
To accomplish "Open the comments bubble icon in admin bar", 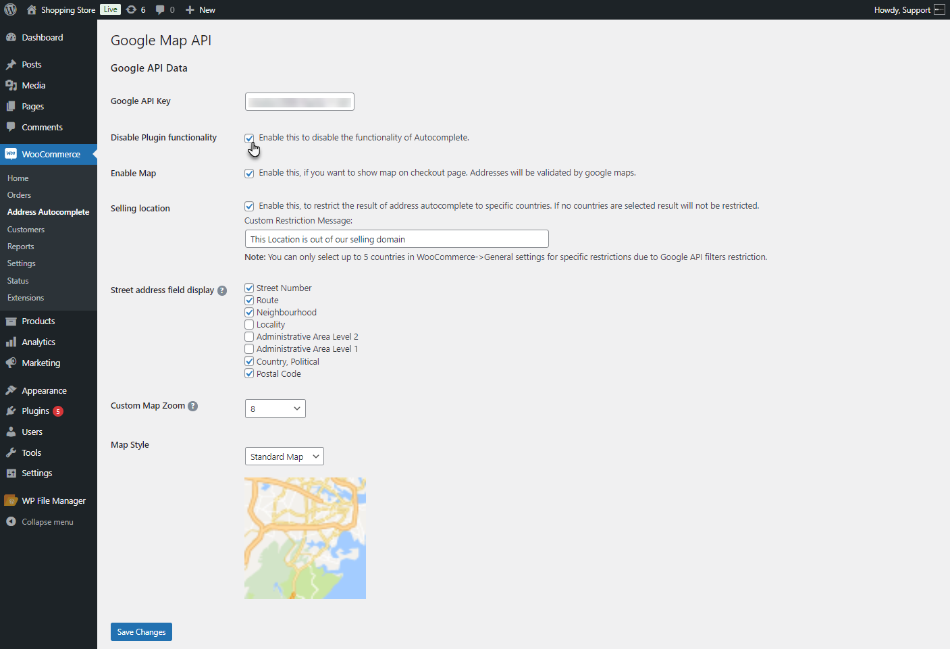I will click(x=160, y=9).
